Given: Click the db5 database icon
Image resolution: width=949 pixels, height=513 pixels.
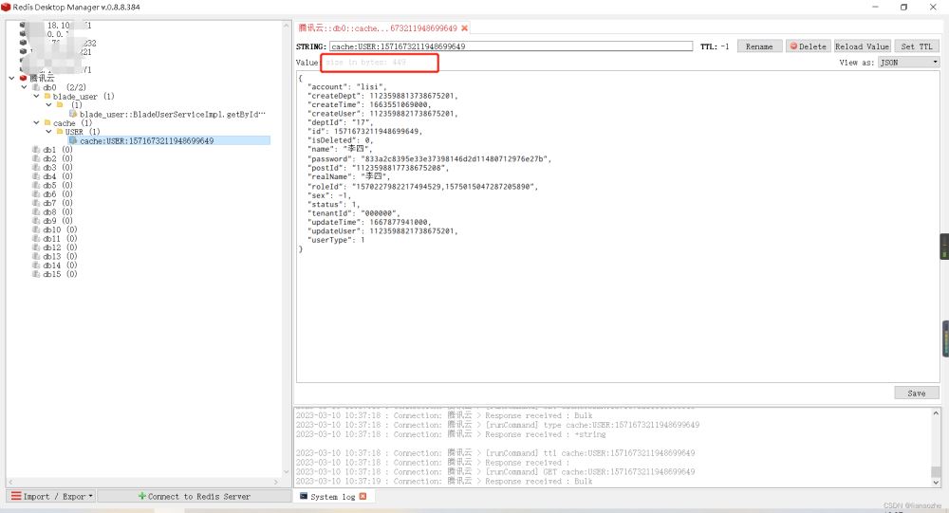Looking at the screenshot, I should (36, 185).
